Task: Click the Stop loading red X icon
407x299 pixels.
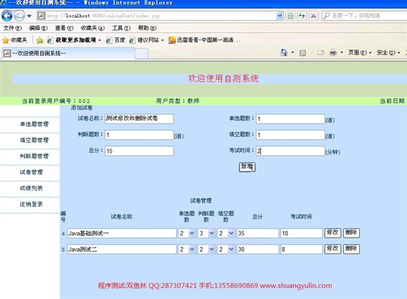Action: [313, 16]
